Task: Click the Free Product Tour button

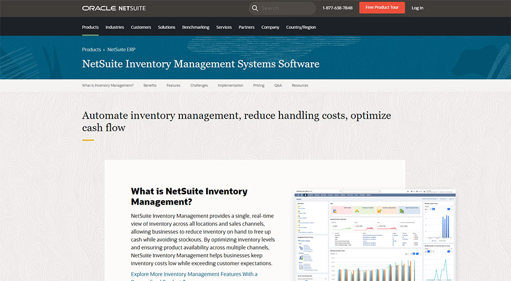Action: (382, 7)
